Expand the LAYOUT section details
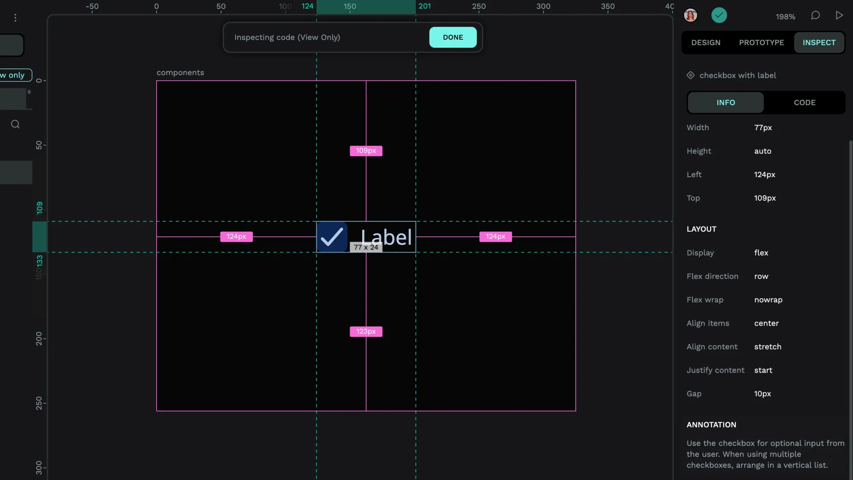This screenshot has width=853, height=480. pyautogui.click(x=701, y=229)
